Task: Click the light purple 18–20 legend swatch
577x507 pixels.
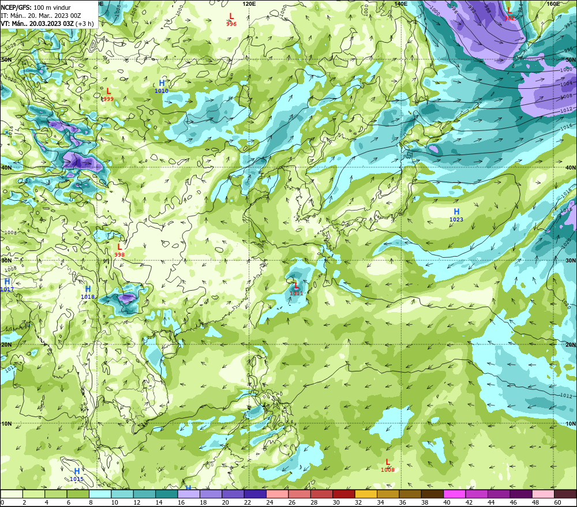Action: tap(211, 494)
